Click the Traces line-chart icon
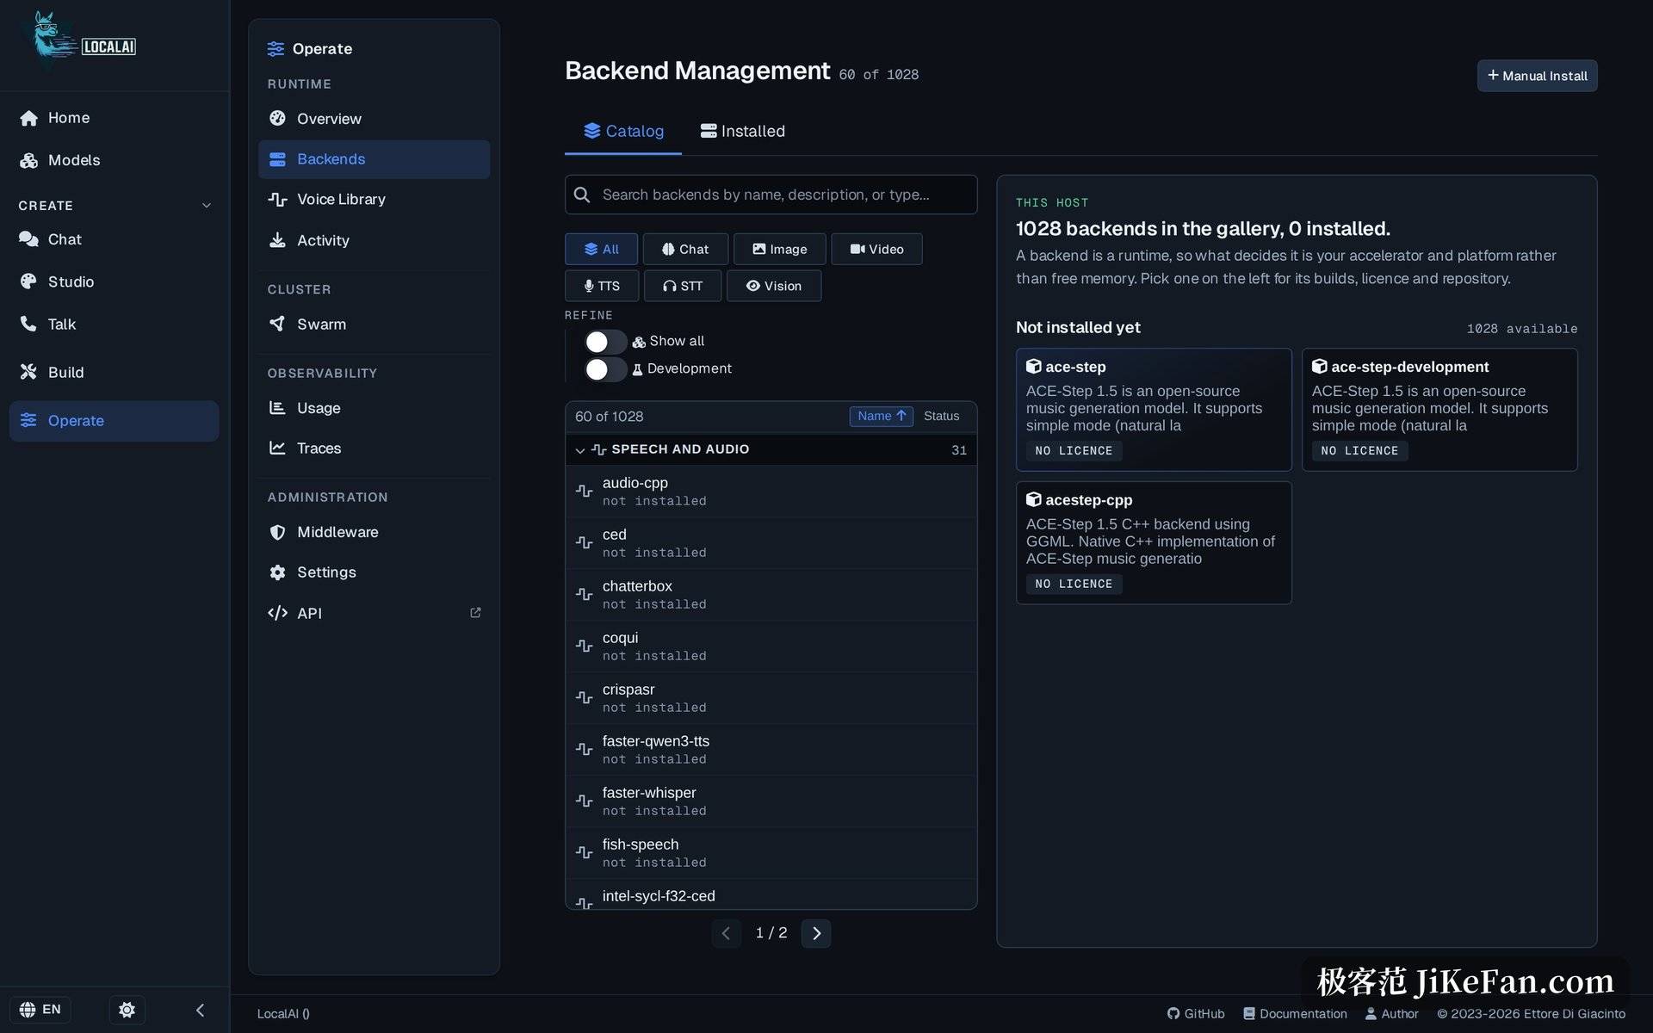Screen dimensions: 1653x1033 click(x=277, y=448)
